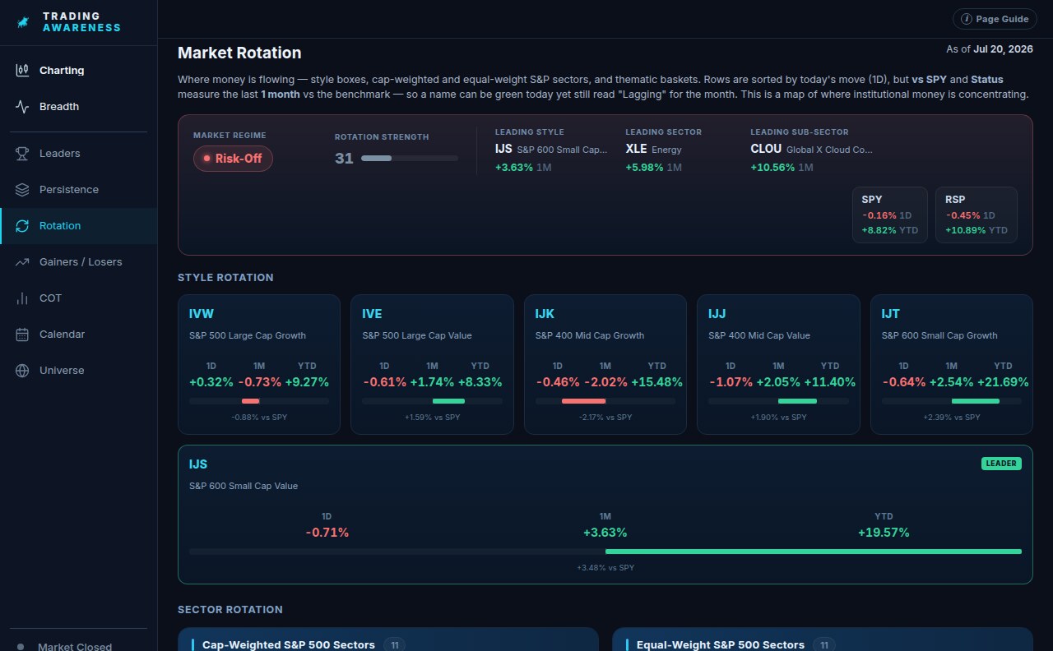1053x651 pixels.
Task: Click the Market Closed status dot
Action: click(x=21, y=647)
